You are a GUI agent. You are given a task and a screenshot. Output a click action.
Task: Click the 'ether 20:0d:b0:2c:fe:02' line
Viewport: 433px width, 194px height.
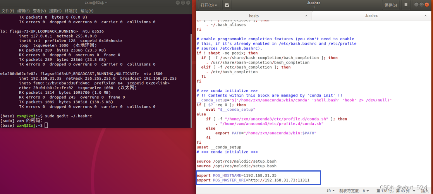click(78, 88)
